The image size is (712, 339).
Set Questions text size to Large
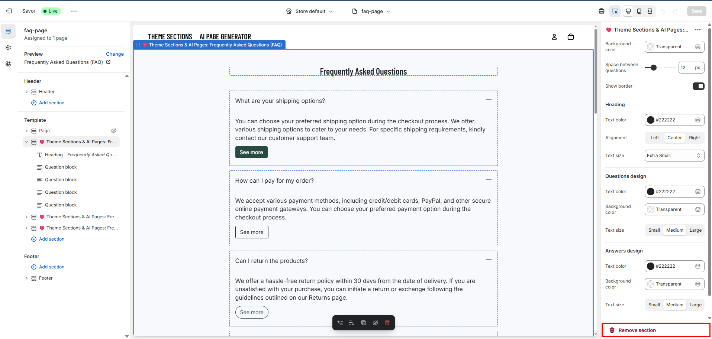(695, 230)
